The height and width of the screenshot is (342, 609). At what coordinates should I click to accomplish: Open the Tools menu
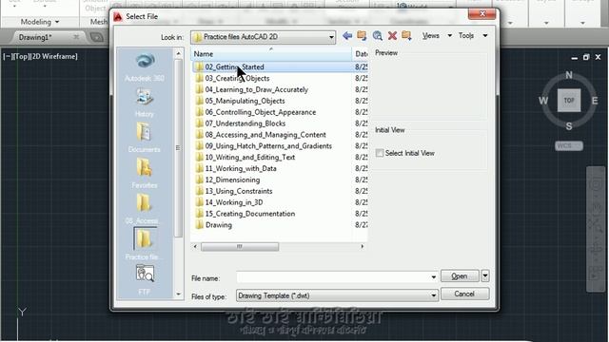(x=466, y=36)
